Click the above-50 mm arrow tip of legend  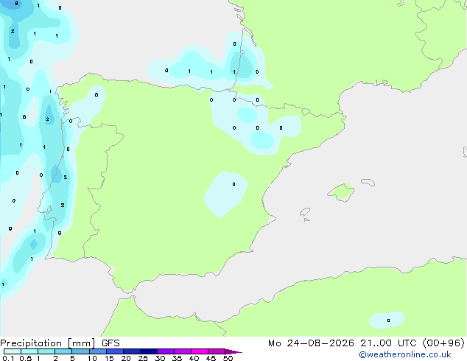click(x=233, y=351)
